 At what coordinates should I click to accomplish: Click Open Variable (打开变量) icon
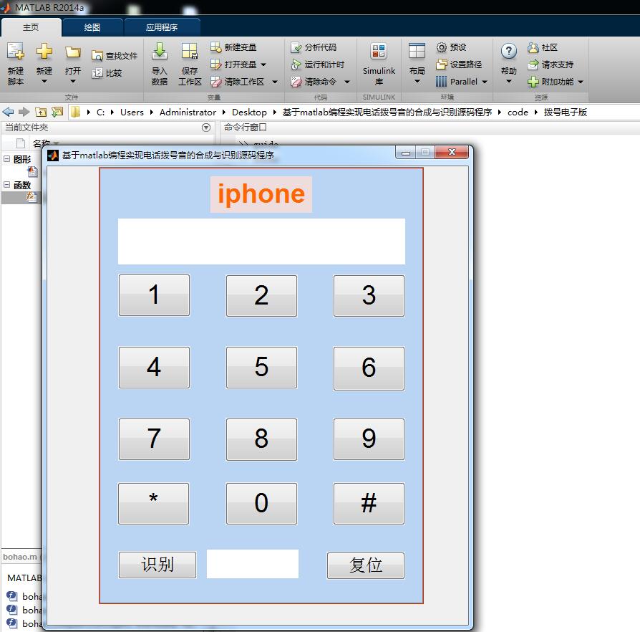coord(216,64)
